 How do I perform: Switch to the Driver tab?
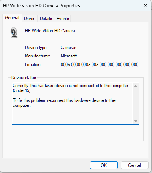(x=29, y=19)
